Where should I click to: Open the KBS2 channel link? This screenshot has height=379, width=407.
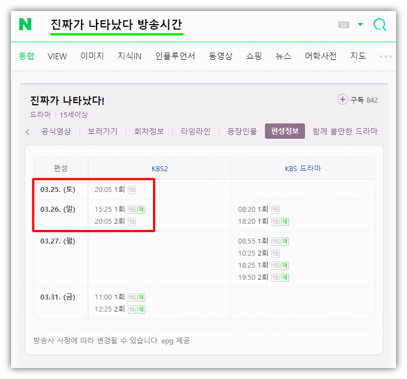pyautogui.click(x=160, y=169)
